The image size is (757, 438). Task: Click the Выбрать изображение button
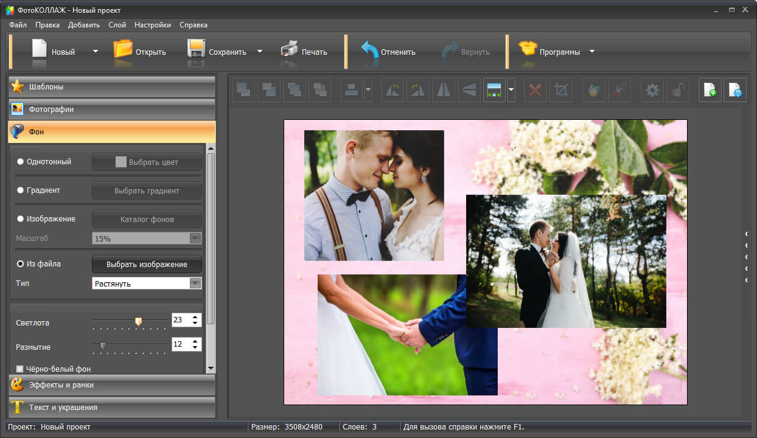coord(147,264)
